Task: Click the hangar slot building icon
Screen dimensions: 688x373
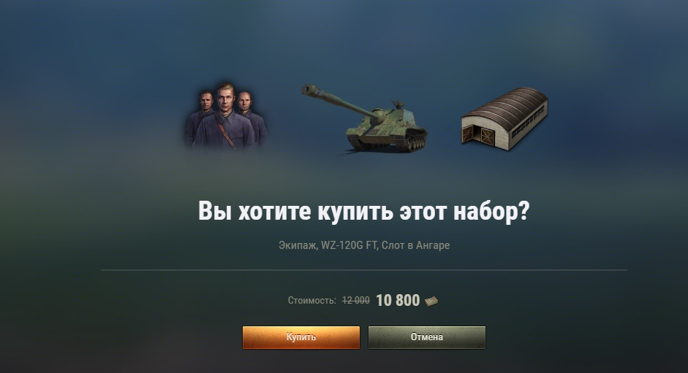Action: coord(504,118)
